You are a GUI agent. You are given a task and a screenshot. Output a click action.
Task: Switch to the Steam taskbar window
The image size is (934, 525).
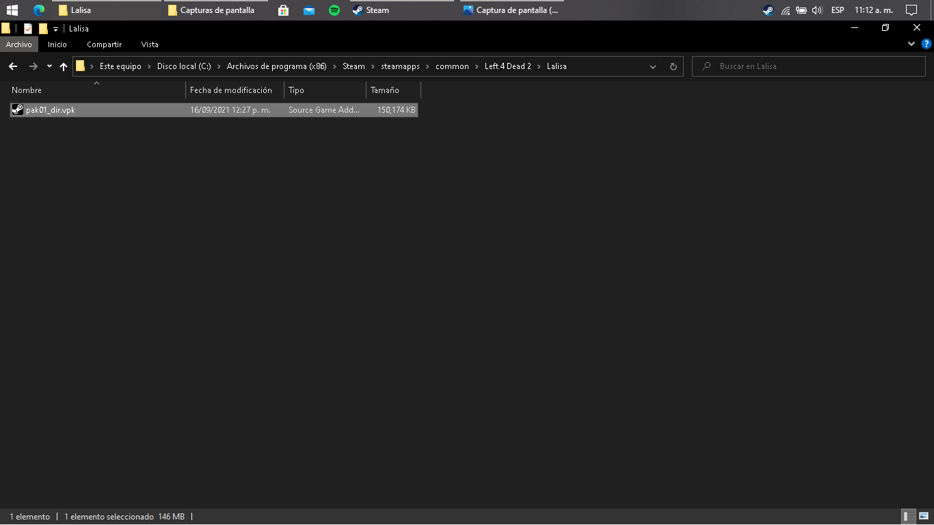pyautogui.click(x=401, y=10)
